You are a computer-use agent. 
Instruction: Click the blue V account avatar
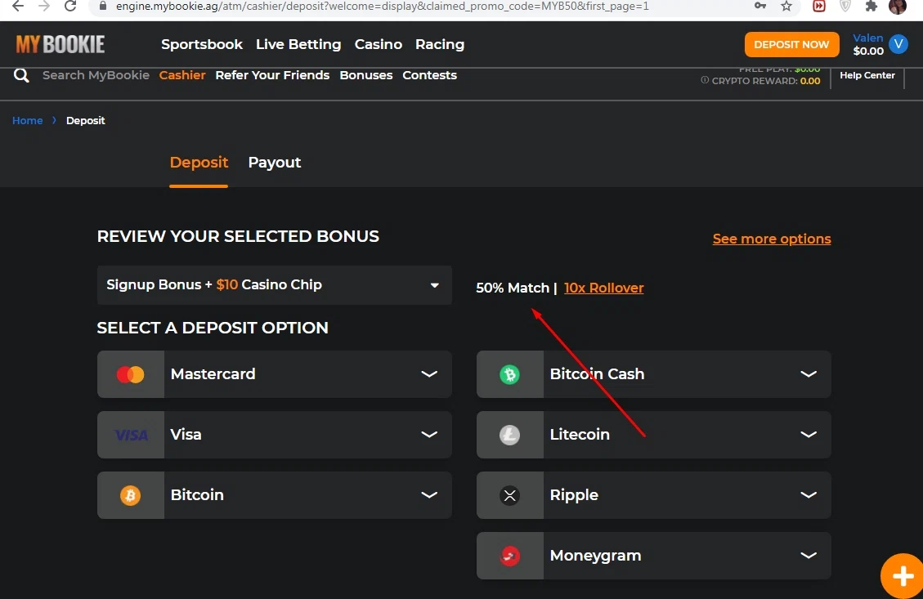click(898, 44)
